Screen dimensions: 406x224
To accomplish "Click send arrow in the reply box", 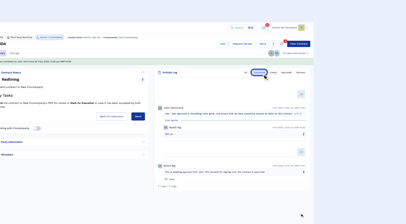I will [301, 152].
